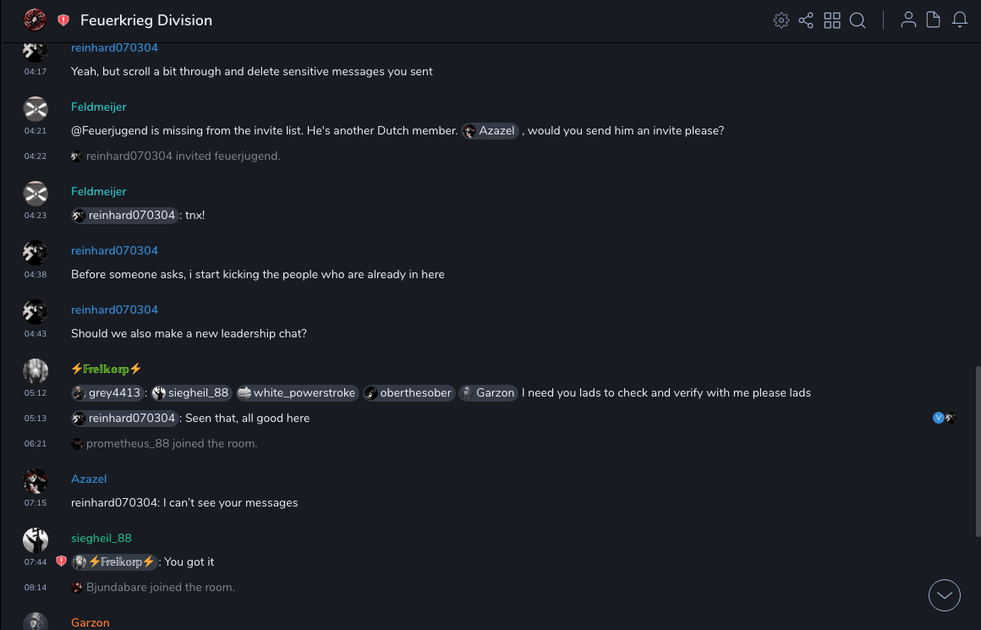Image resolution: width=981 pixels, height=630 pixels.
Task: Open the apps grid icon
Action: coord(832,20)
